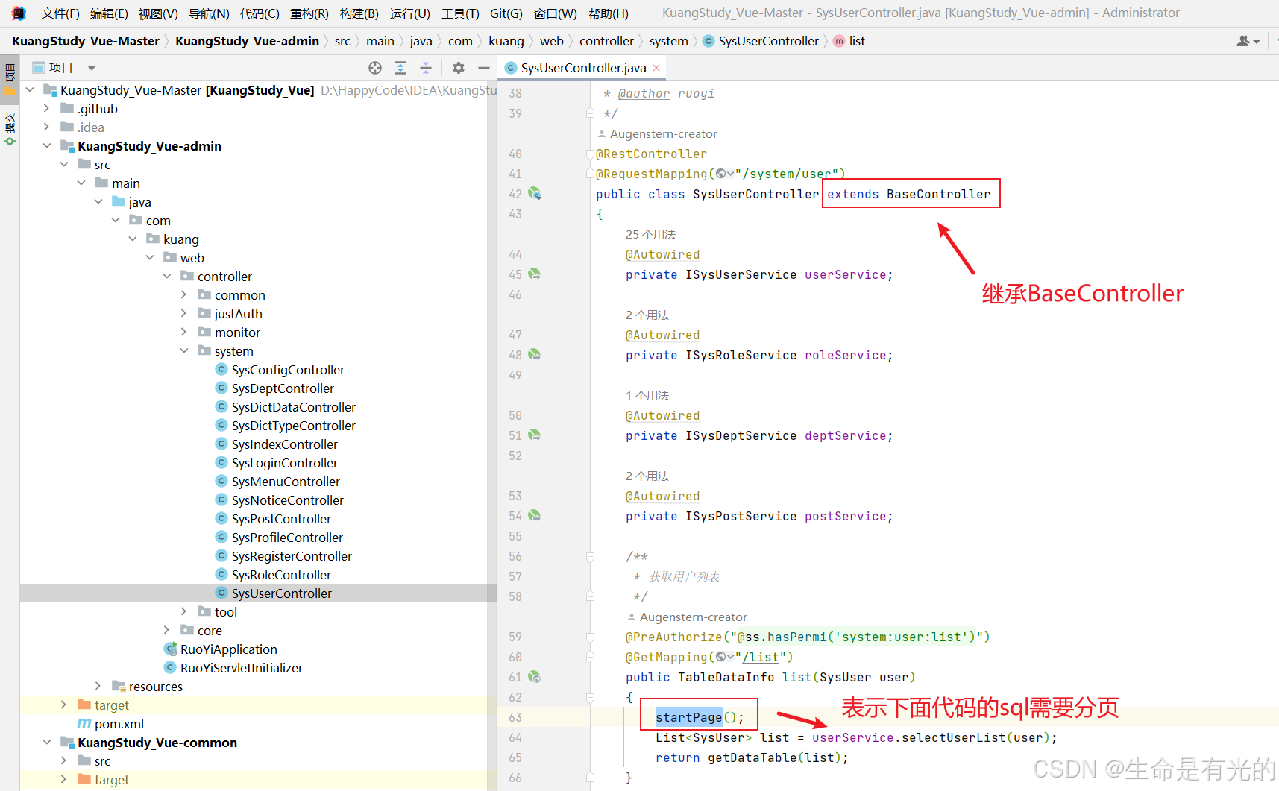Collapse the KuangStudy_Vue-Master root node
This screenshot has width=1279, height=791.
coord(30,90)
